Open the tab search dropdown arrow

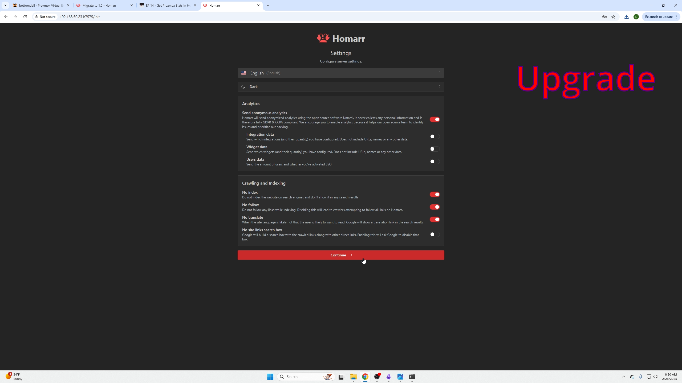click(5, 5)
